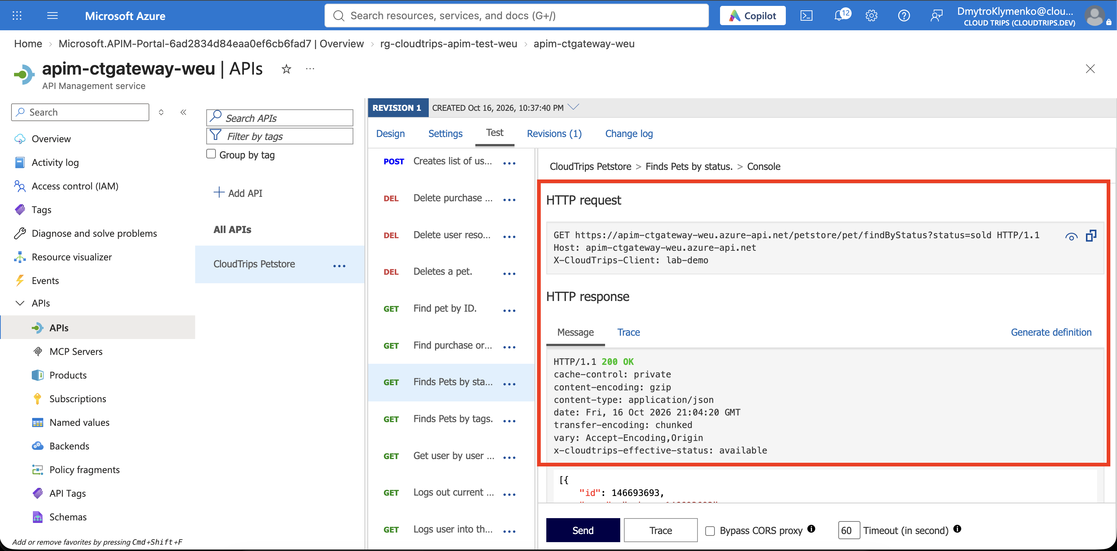Click the Timeout seconds input box

click(849, 530)
